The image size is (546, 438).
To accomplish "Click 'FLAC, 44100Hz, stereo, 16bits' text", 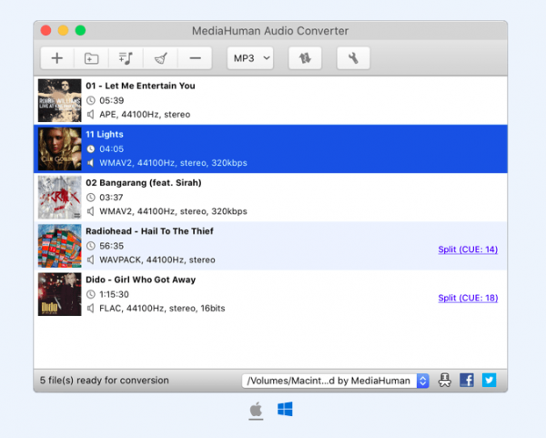I will (162, 309).
